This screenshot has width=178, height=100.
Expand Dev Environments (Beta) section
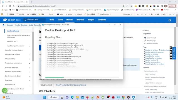30,76
